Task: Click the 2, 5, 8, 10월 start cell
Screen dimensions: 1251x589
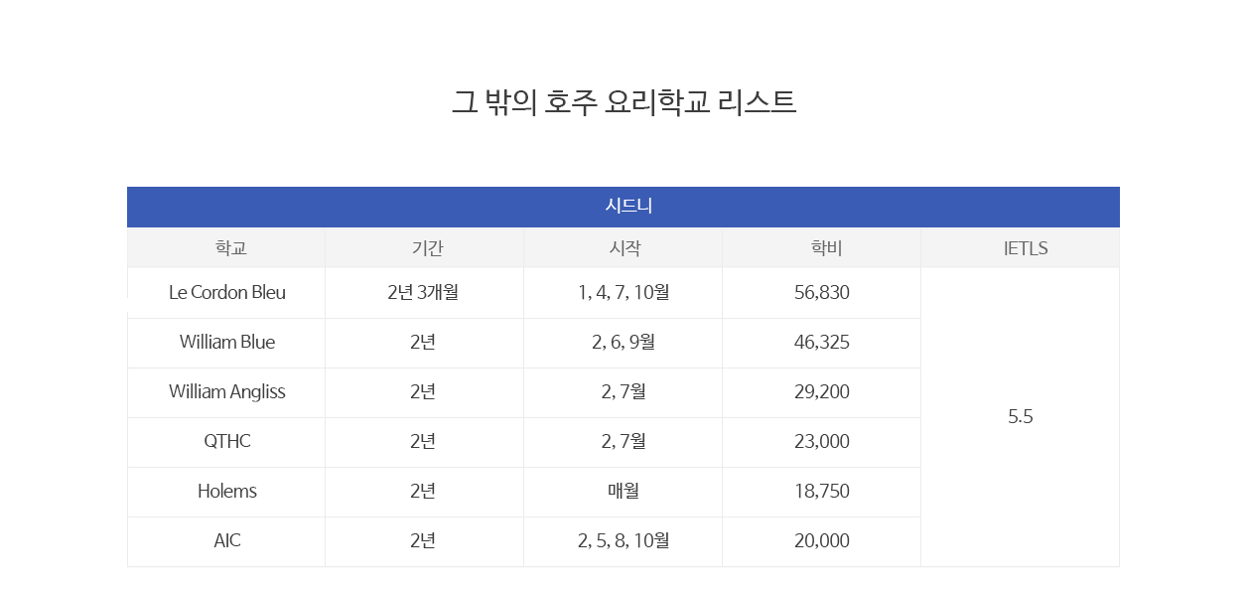Action: pos(624,541)
